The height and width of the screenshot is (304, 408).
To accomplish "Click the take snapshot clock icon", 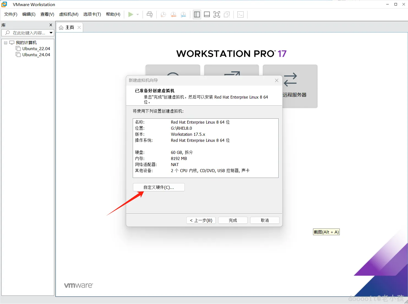I will [163, 15].
